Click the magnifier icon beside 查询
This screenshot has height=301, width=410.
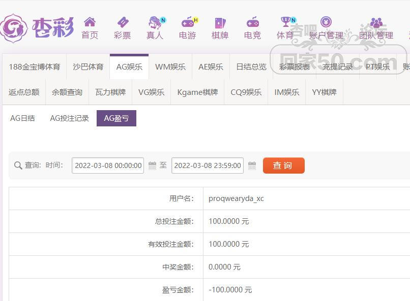pos(18,165)
